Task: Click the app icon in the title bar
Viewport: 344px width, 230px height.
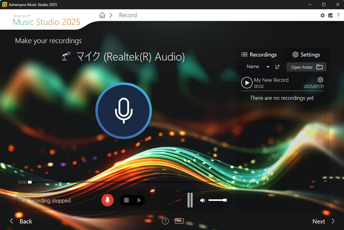Action: (x=4, y=4)
